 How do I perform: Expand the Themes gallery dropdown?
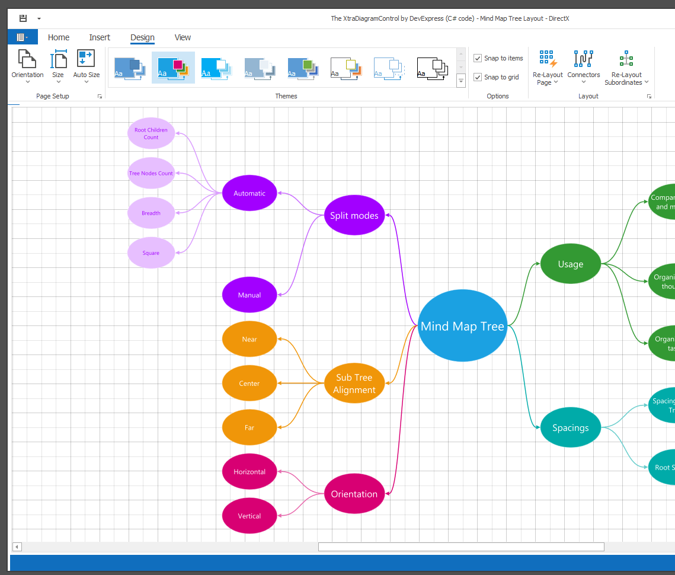pos(461,81)
